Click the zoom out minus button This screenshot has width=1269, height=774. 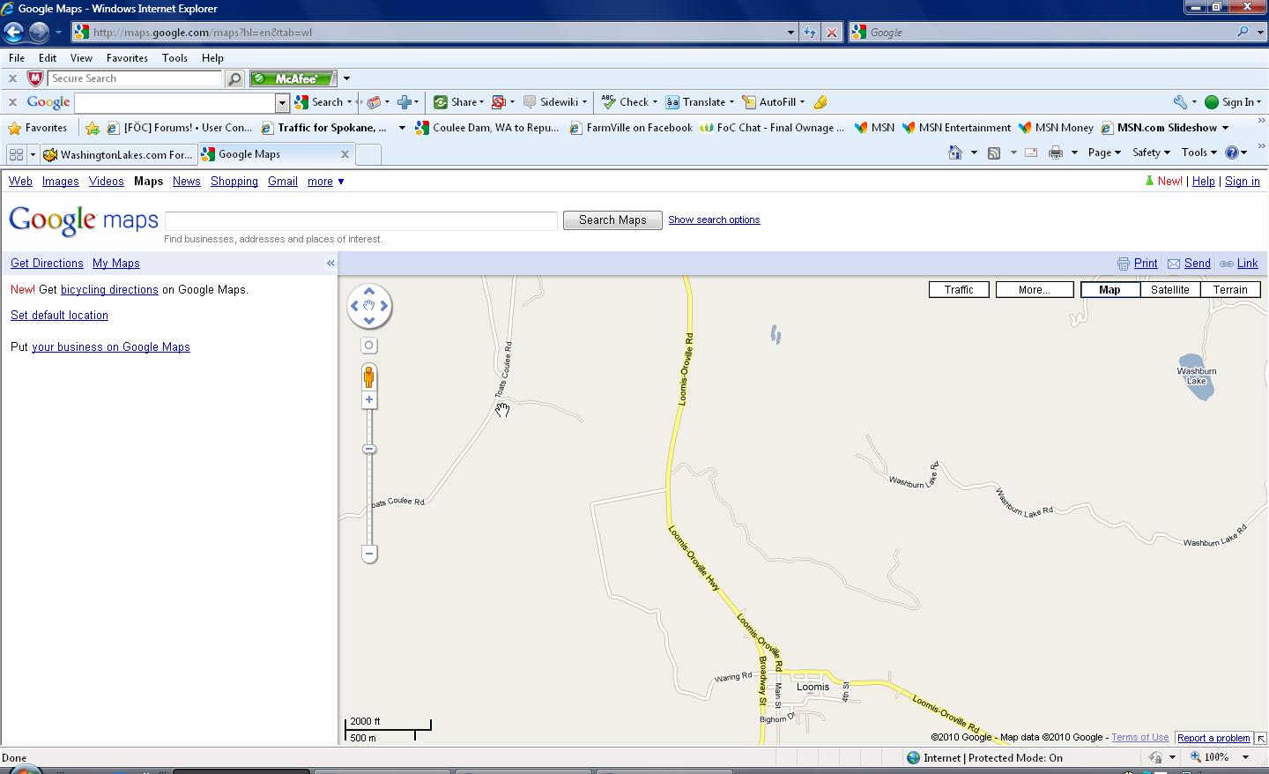[x=369, y=554]
